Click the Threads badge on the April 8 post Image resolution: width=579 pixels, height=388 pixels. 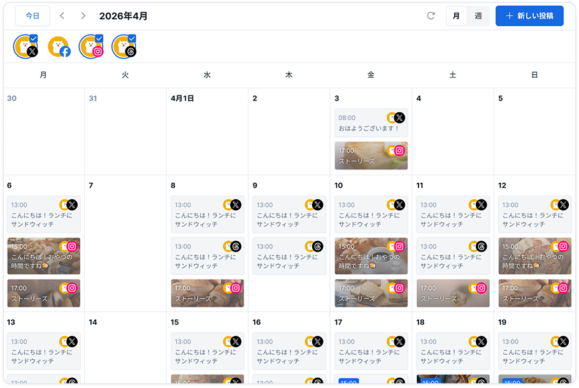tap(236, 246)
